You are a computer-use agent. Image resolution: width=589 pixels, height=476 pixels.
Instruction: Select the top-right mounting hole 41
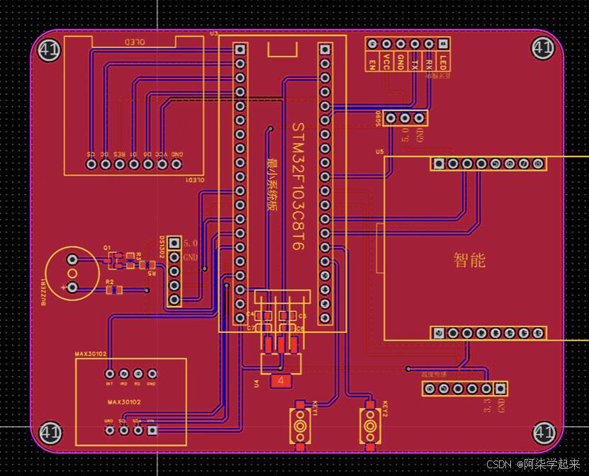point(543,48)
